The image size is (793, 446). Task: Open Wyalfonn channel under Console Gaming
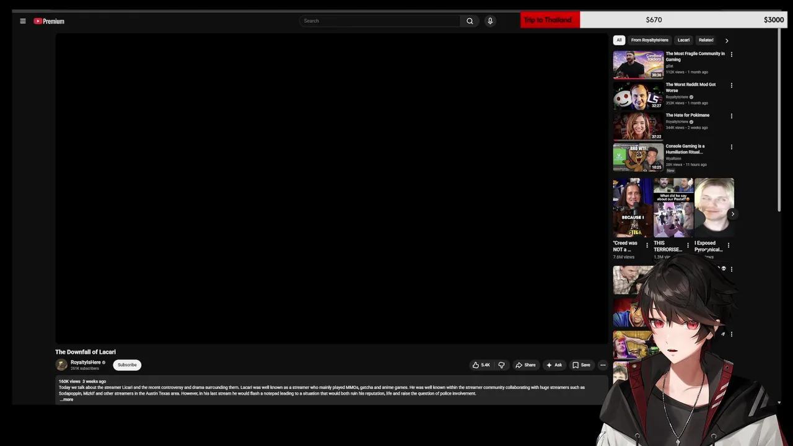(673, 159)
